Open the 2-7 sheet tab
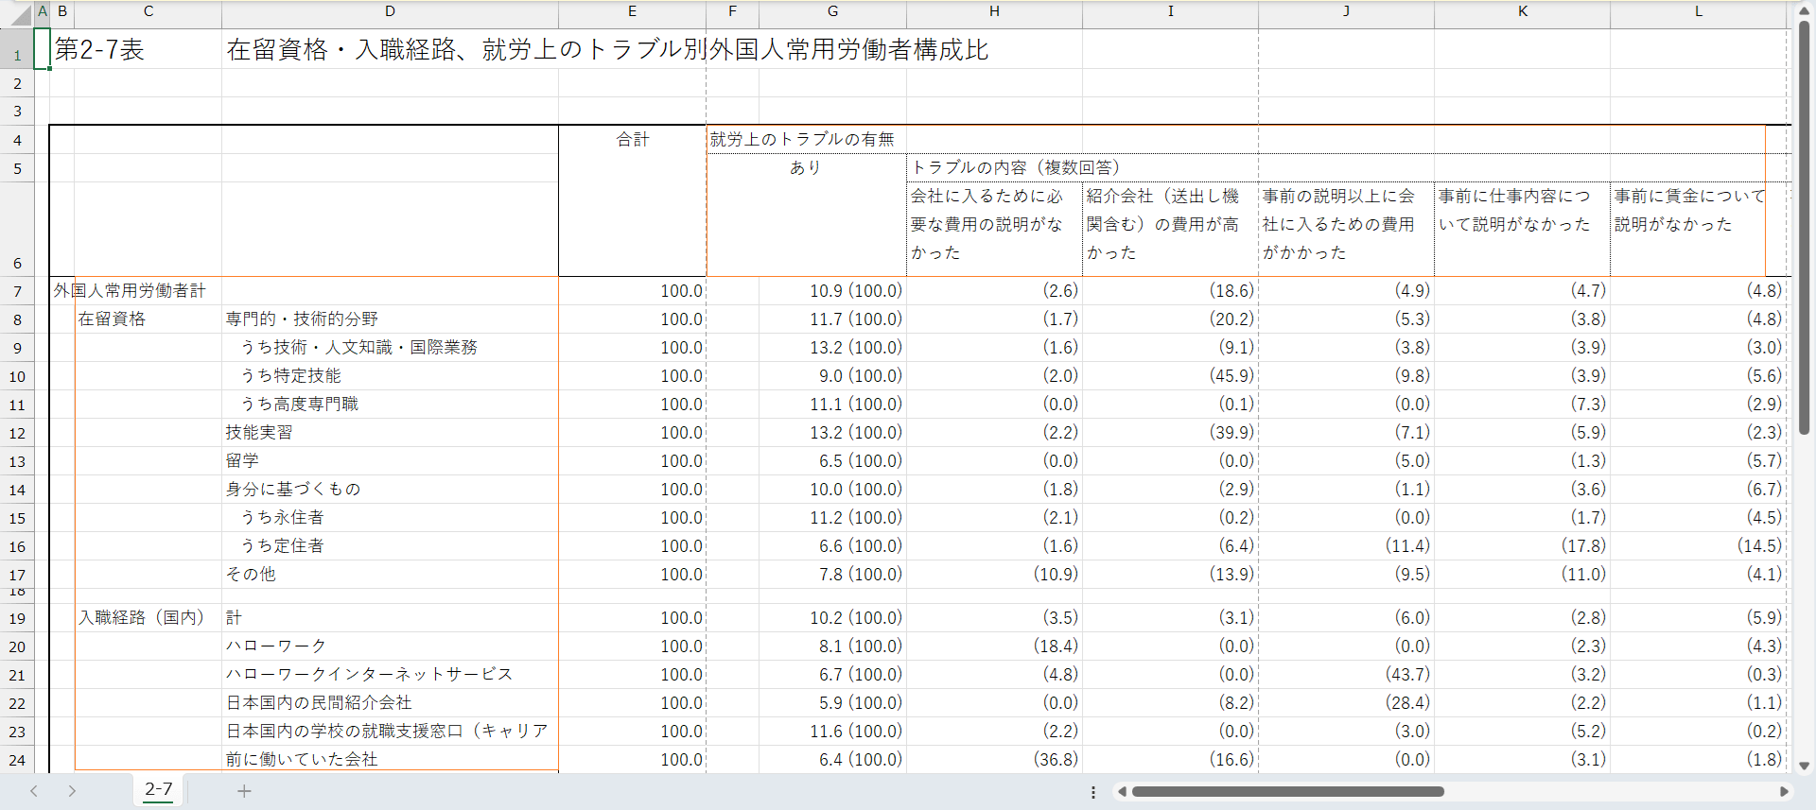This screenshot has width=1816, height=810. (x=159, y=790)
